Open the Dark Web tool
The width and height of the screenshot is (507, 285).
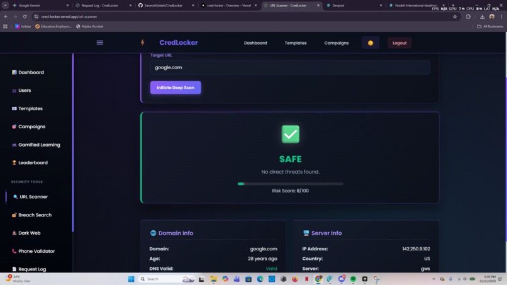click(26, 233)
